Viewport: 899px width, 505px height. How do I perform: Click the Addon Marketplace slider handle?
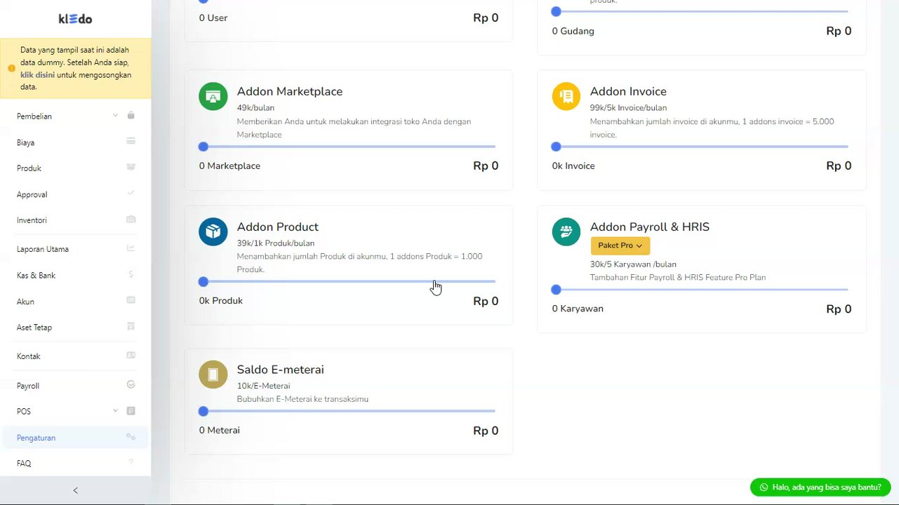(204, 147)
